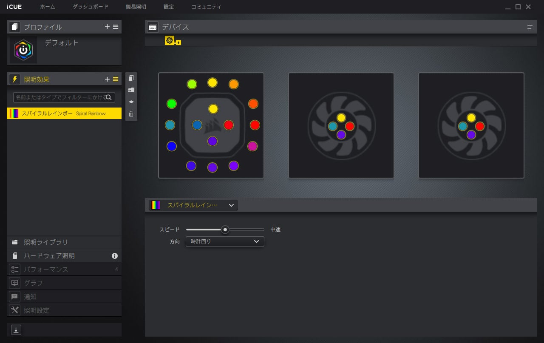Select the デフォルト profile thumbnail

tap(23, 50)
